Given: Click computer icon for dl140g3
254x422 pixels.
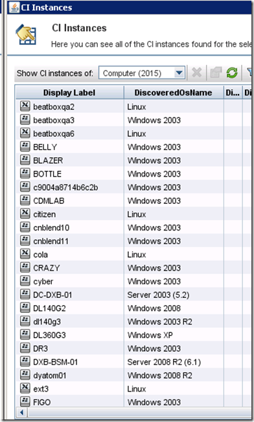Looking at the screenshot, I should tap(25, 321).
